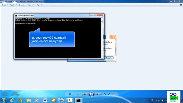Viewport: 183px width, 103px height.
Task: Launch Google Chrome from taskbar
Action: 20,100
